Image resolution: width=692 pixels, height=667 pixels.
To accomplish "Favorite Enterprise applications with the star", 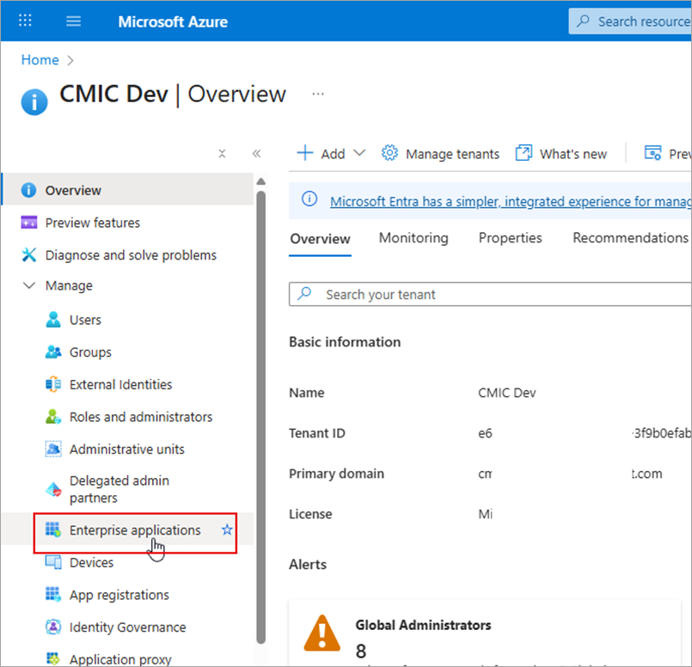I will (x=227, y=530).
